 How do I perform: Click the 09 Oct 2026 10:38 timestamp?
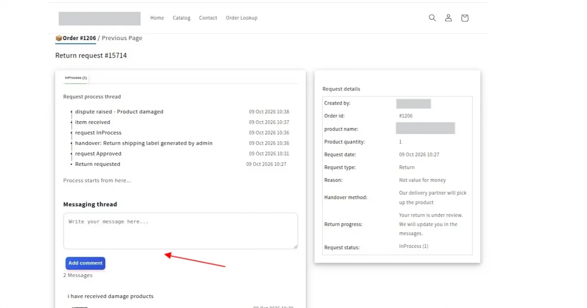[269, 112]
